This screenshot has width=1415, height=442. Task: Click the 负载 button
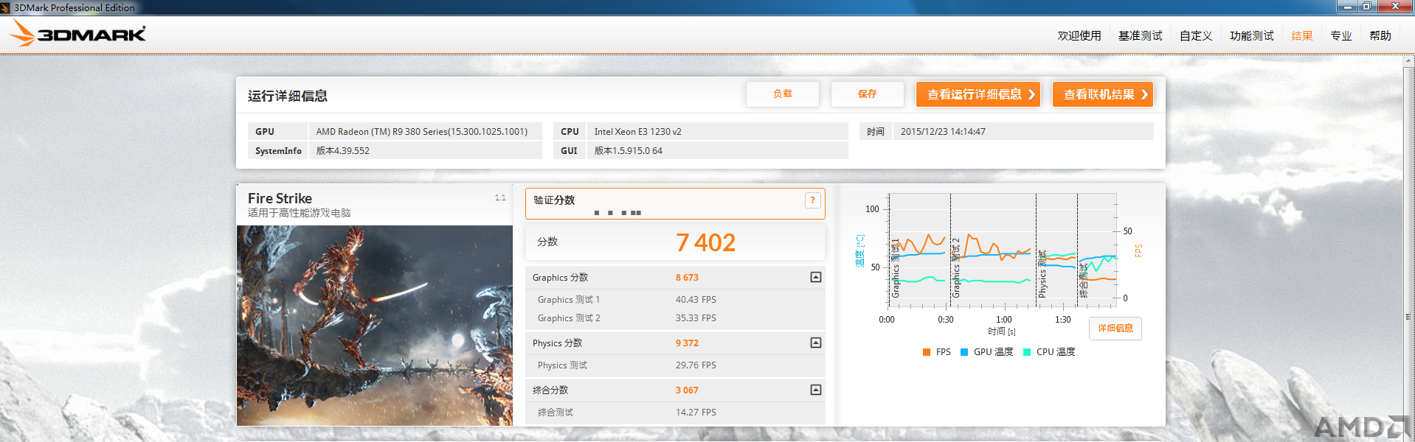tap(783, 94)
